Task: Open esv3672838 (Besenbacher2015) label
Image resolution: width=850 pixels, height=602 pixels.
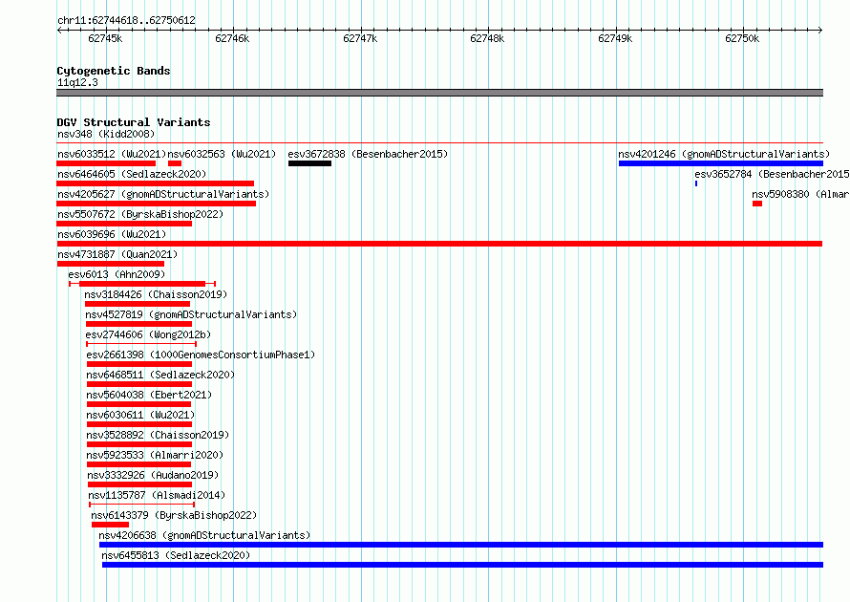Action: (368, 154)
